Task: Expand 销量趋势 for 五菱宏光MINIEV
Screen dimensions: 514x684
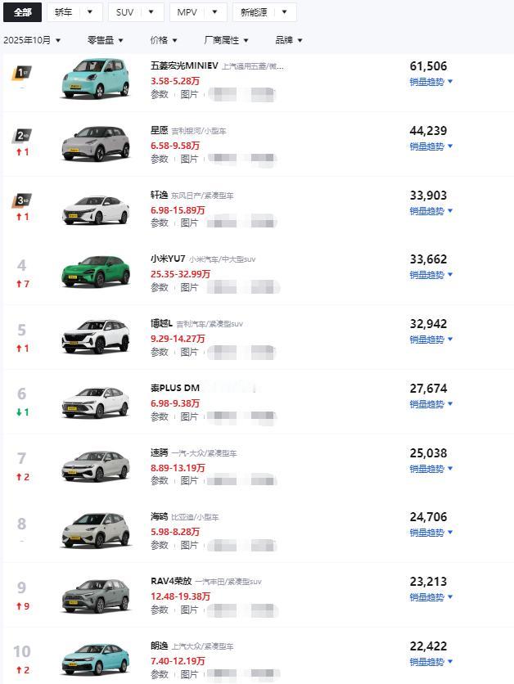Action: click(427, 82)
